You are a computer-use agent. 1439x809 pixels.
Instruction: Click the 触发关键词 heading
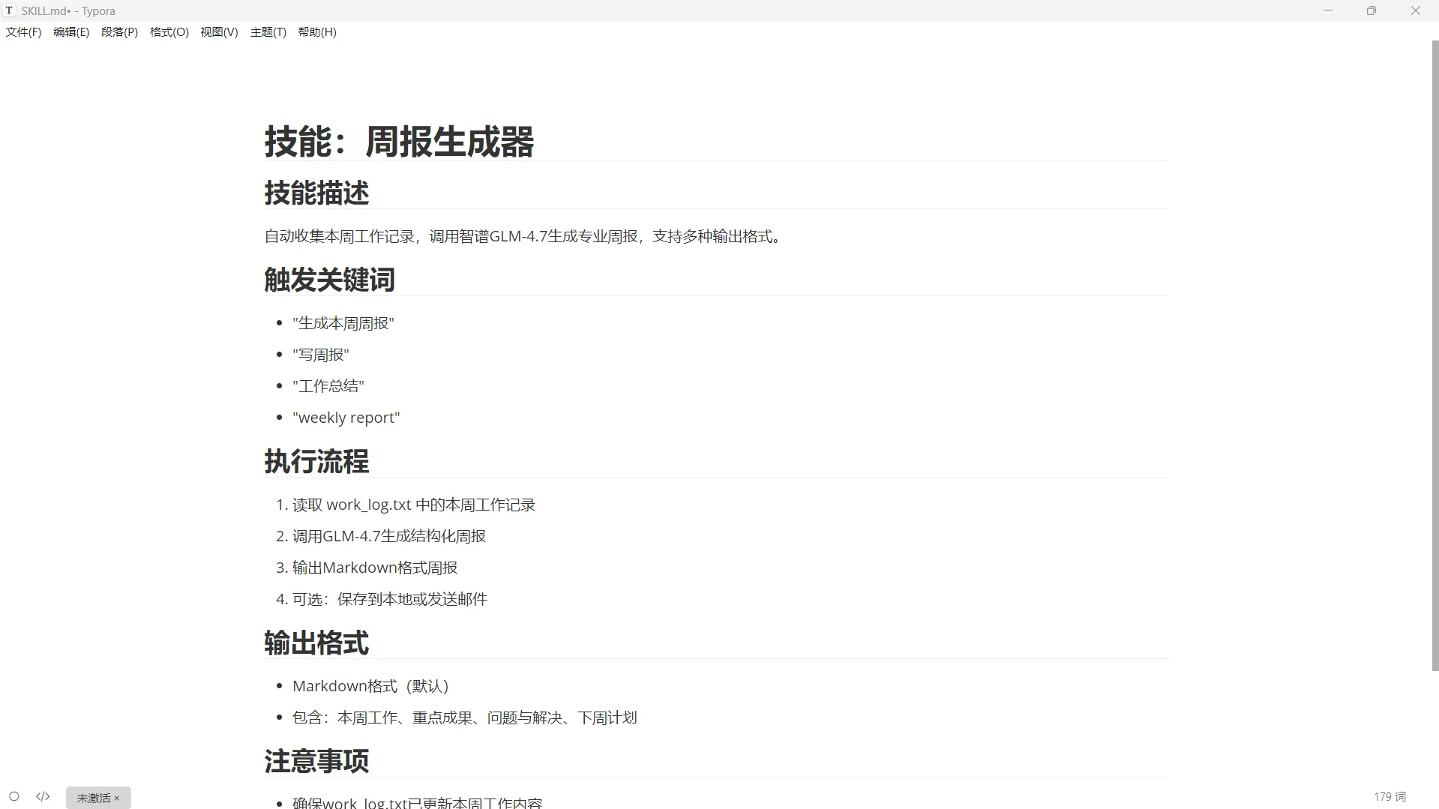click(329, 280)
